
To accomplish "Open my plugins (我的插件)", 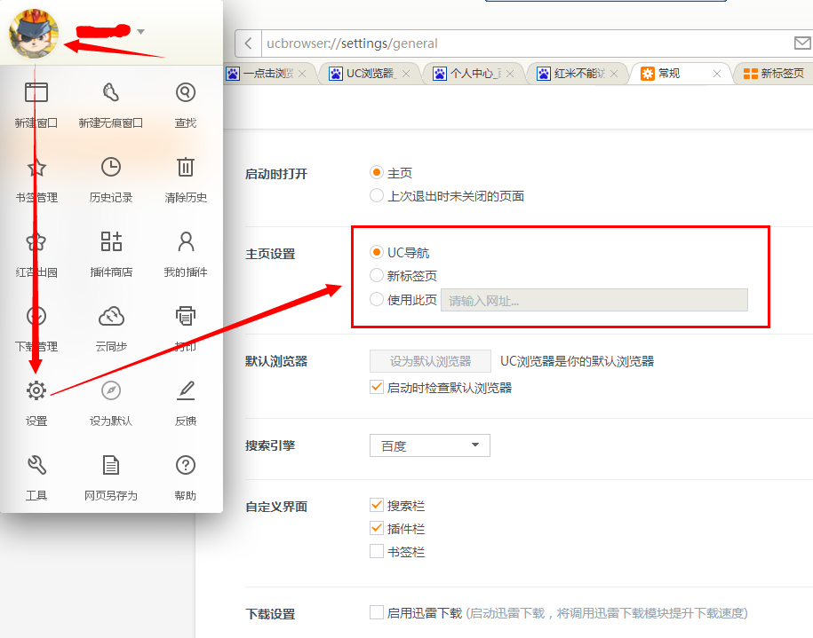I will pos(186,255).
